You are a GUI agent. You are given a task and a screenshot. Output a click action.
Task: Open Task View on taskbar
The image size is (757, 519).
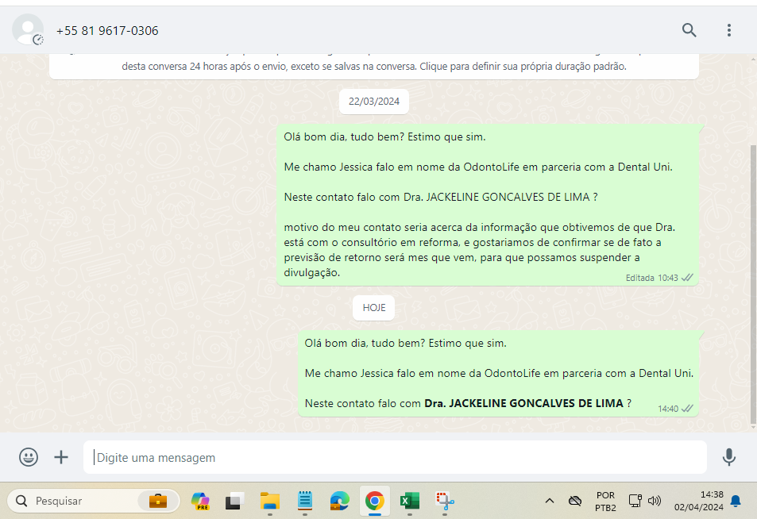234,502
